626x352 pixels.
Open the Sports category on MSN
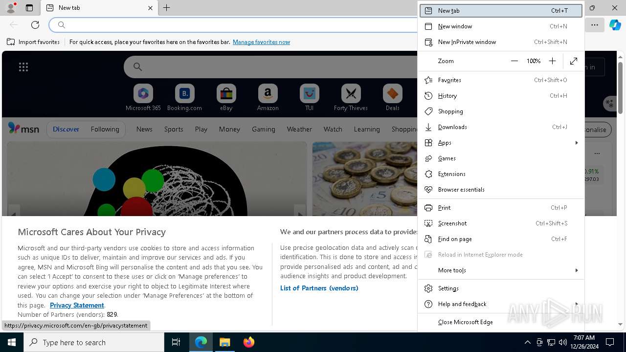[174, 129]
